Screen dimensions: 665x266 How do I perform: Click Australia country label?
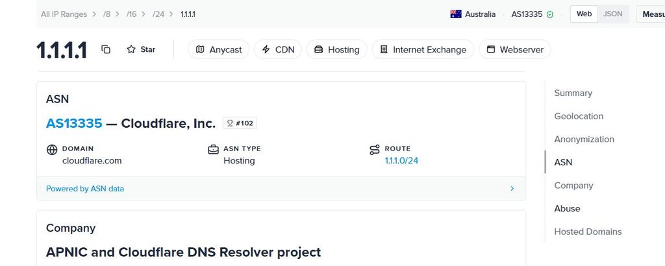(480, 14)
